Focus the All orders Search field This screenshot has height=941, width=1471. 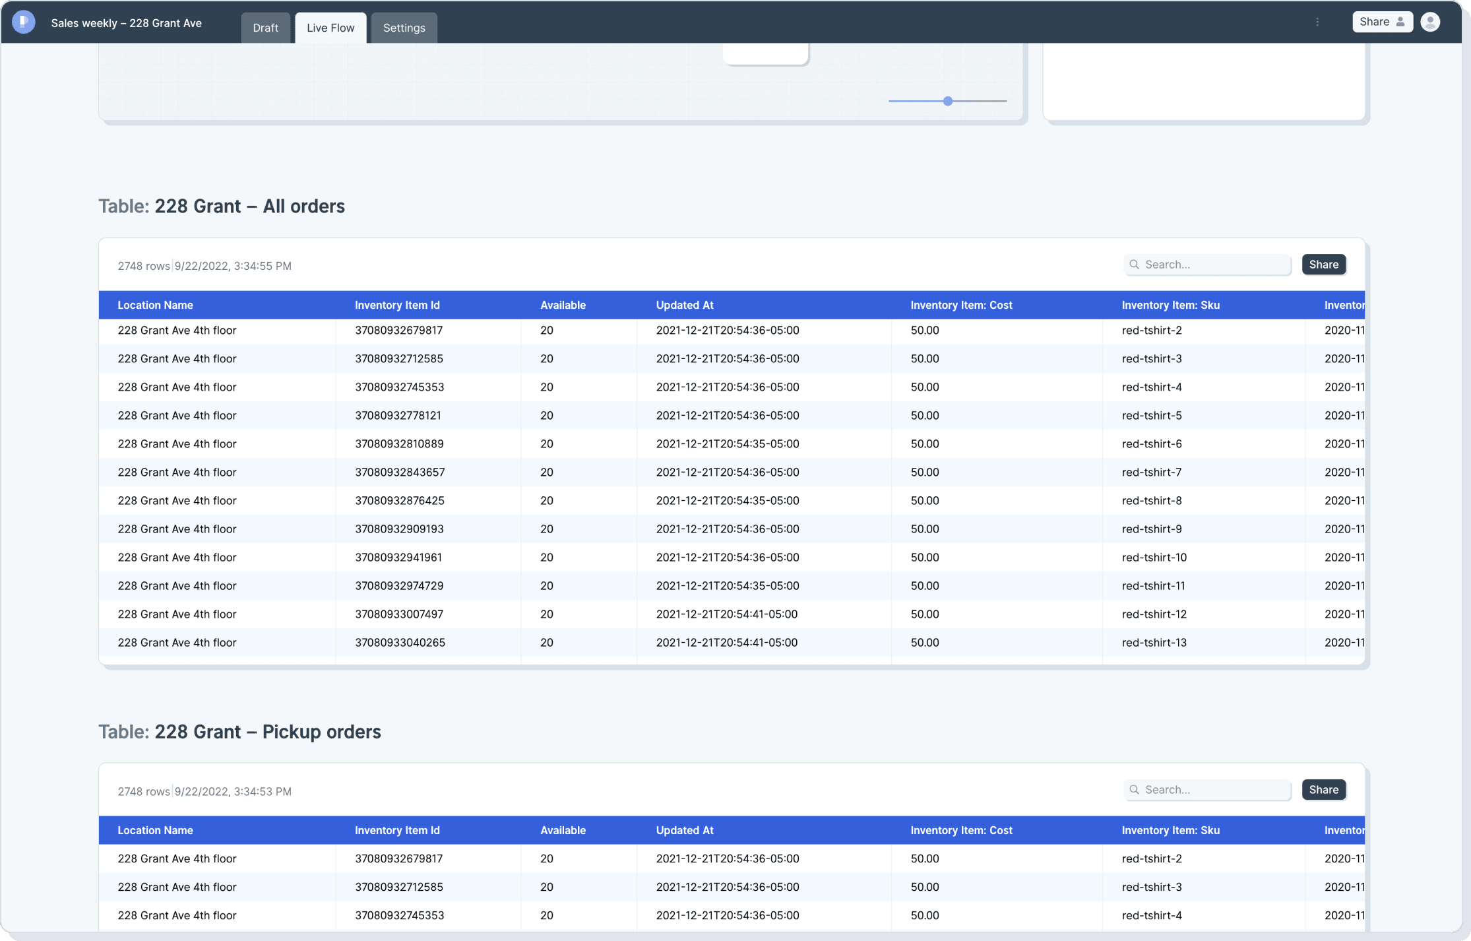tap(1214, 265)
